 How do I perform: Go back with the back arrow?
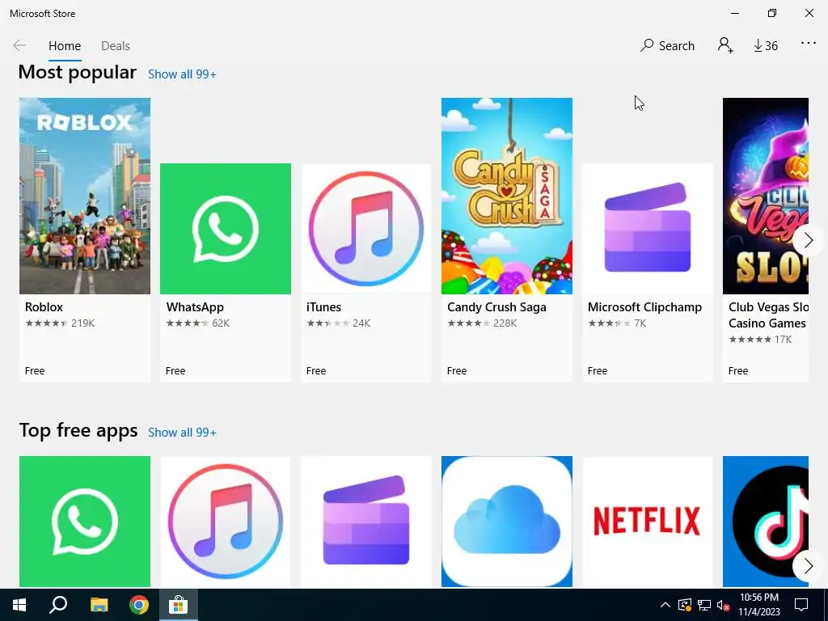click(19, 45)
